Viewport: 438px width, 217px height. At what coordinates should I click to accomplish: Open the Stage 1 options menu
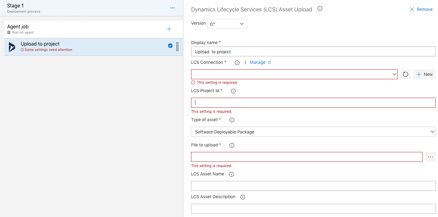pos(172,7)
